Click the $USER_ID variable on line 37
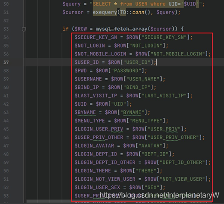The image size is (224, 204). [87, 62]
